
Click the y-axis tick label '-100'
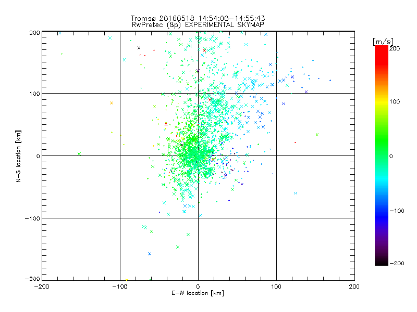tap(32, 218)
